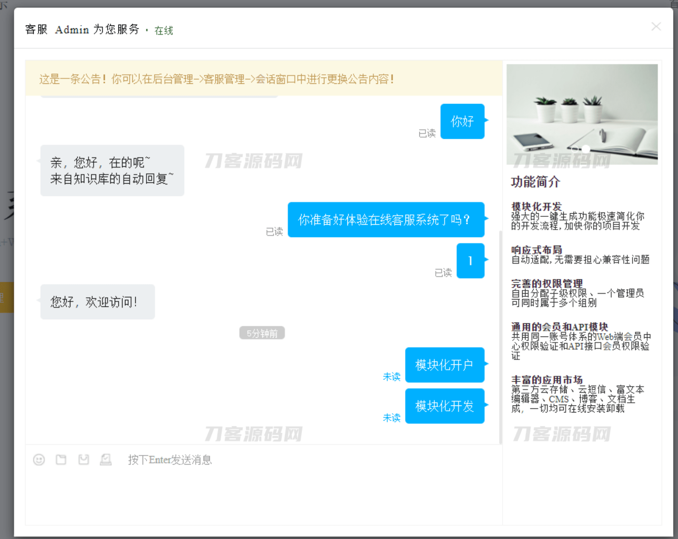The height and width of the screenshot is (539, 678).
Task: Select the shopping bag icon near the input
Action: point(83,460)
